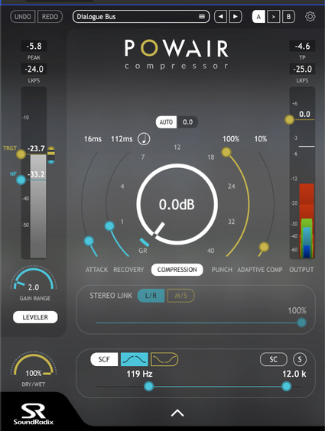Click the LEVELER mode button
Image resolution: width=325 pixels, height=431 pixels.
35,317
